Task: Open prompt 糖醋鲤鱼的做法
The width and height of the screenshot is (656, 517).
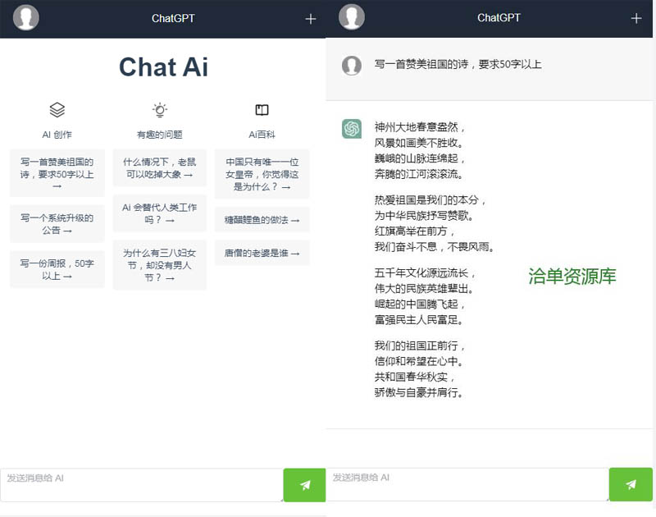Action: [262, 219]
